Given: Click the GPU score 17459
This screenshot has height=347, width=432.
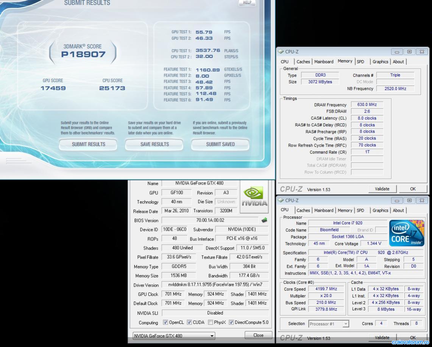Looking at the screenshot, I should (x=53, y=88).
